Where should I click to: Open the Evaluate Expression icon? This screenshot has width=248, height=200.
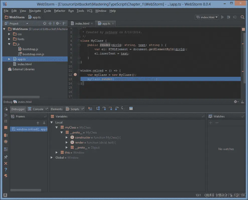pyautogui.click(x=131, y=108)
